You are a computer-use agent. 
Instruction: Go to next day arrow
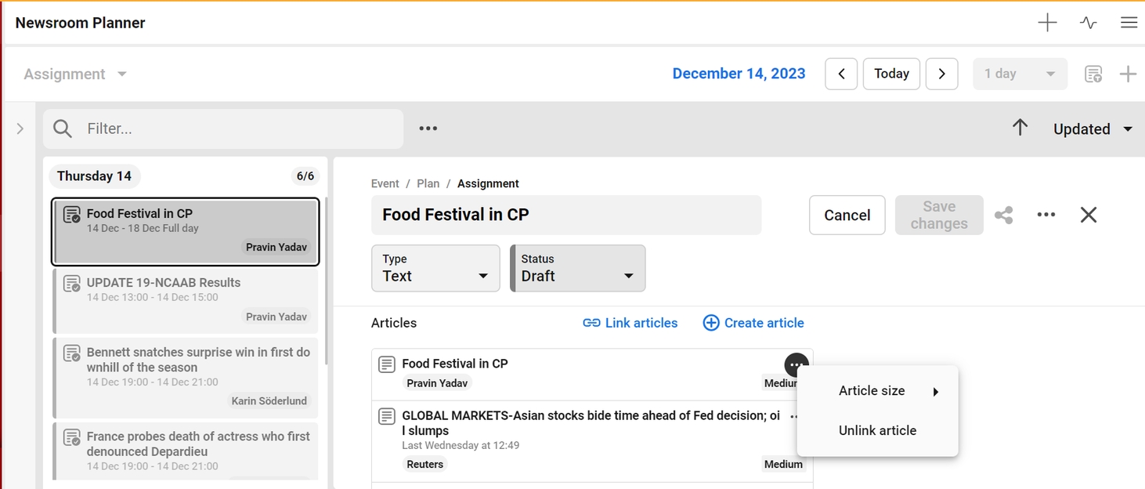tap(941, 74)
